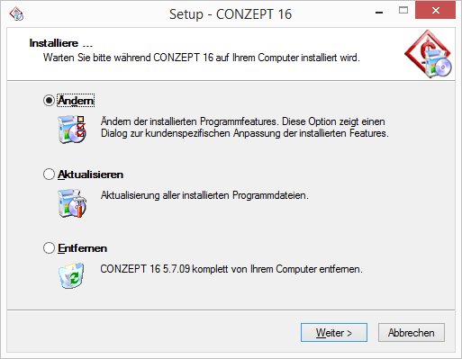Click the Entfernen recycle bin icon
This screenshot has height=359, width=462.
72,275
